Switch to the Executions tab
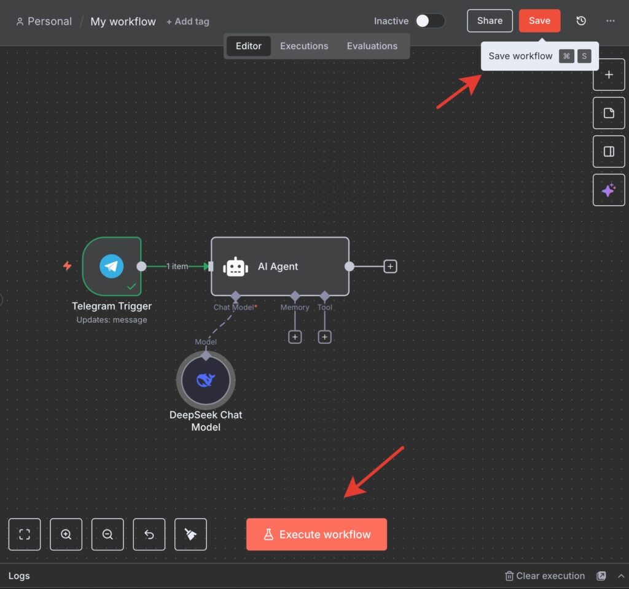Image resolution: width=629 pixels, height=589 pixels. click(x=304, y=46)
